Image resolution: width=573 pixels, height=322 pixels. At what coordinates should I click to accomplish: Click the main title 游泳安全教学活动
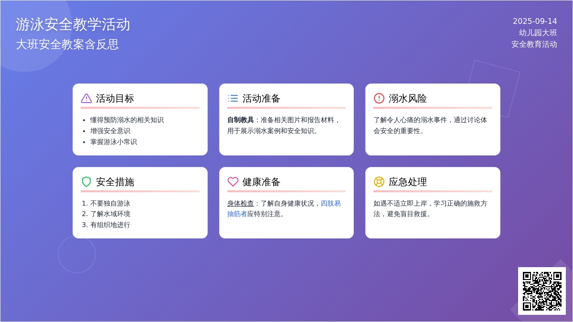pyautogui.click(x=73, y=24)
